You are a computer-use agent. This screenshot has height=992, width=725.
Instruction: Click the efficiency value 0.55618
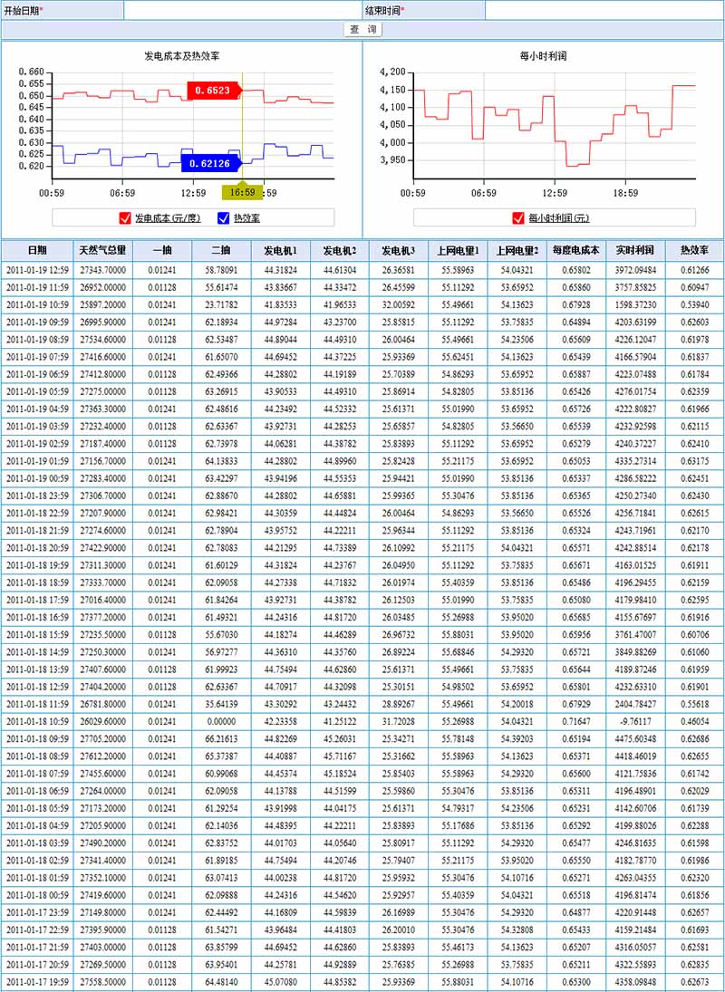tap(694, 704)
